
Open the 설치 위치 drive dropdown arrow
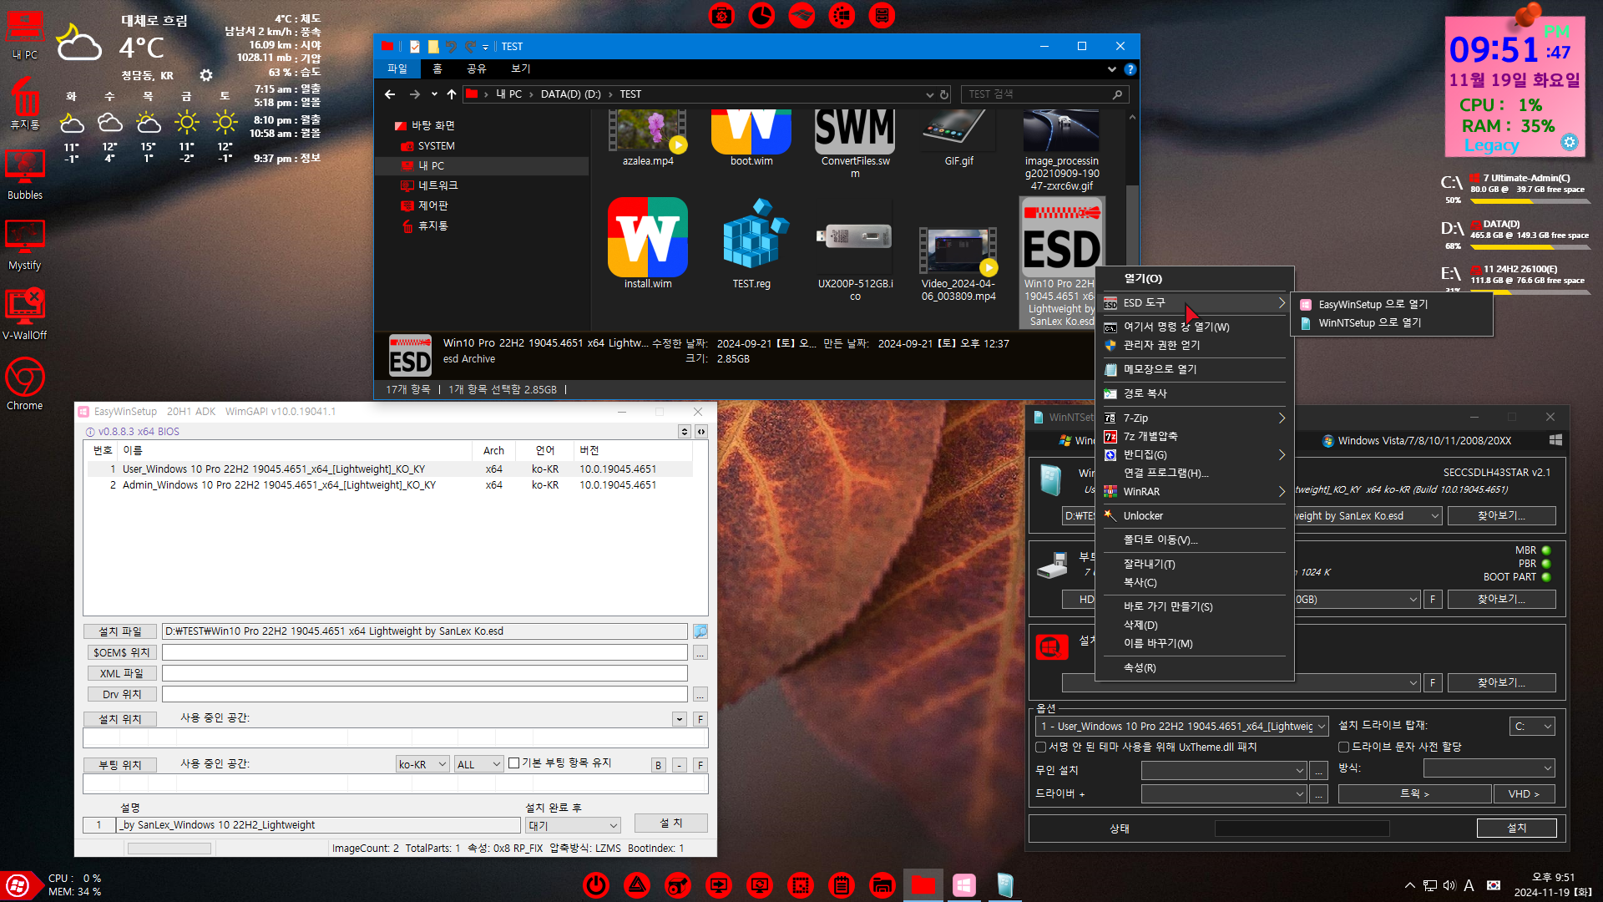[680, 719]
